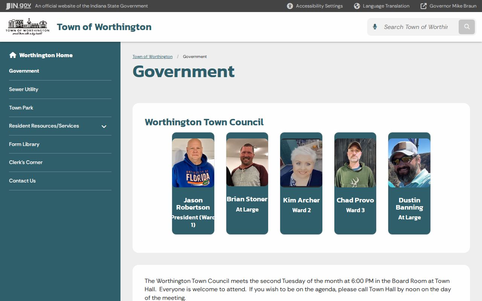Image resolution: width=482 pixels, height=301 pixels.
Task: Open the Contact Us page
Action: (22, 181)
